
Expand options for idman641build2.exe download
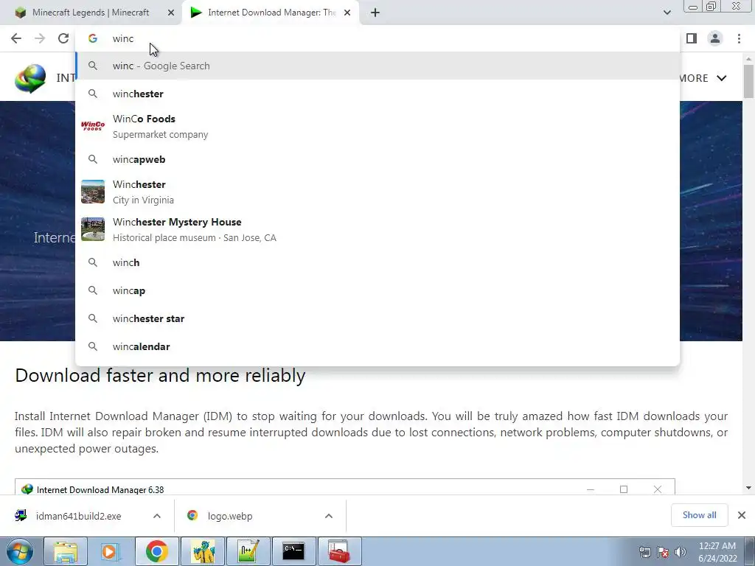157,516
